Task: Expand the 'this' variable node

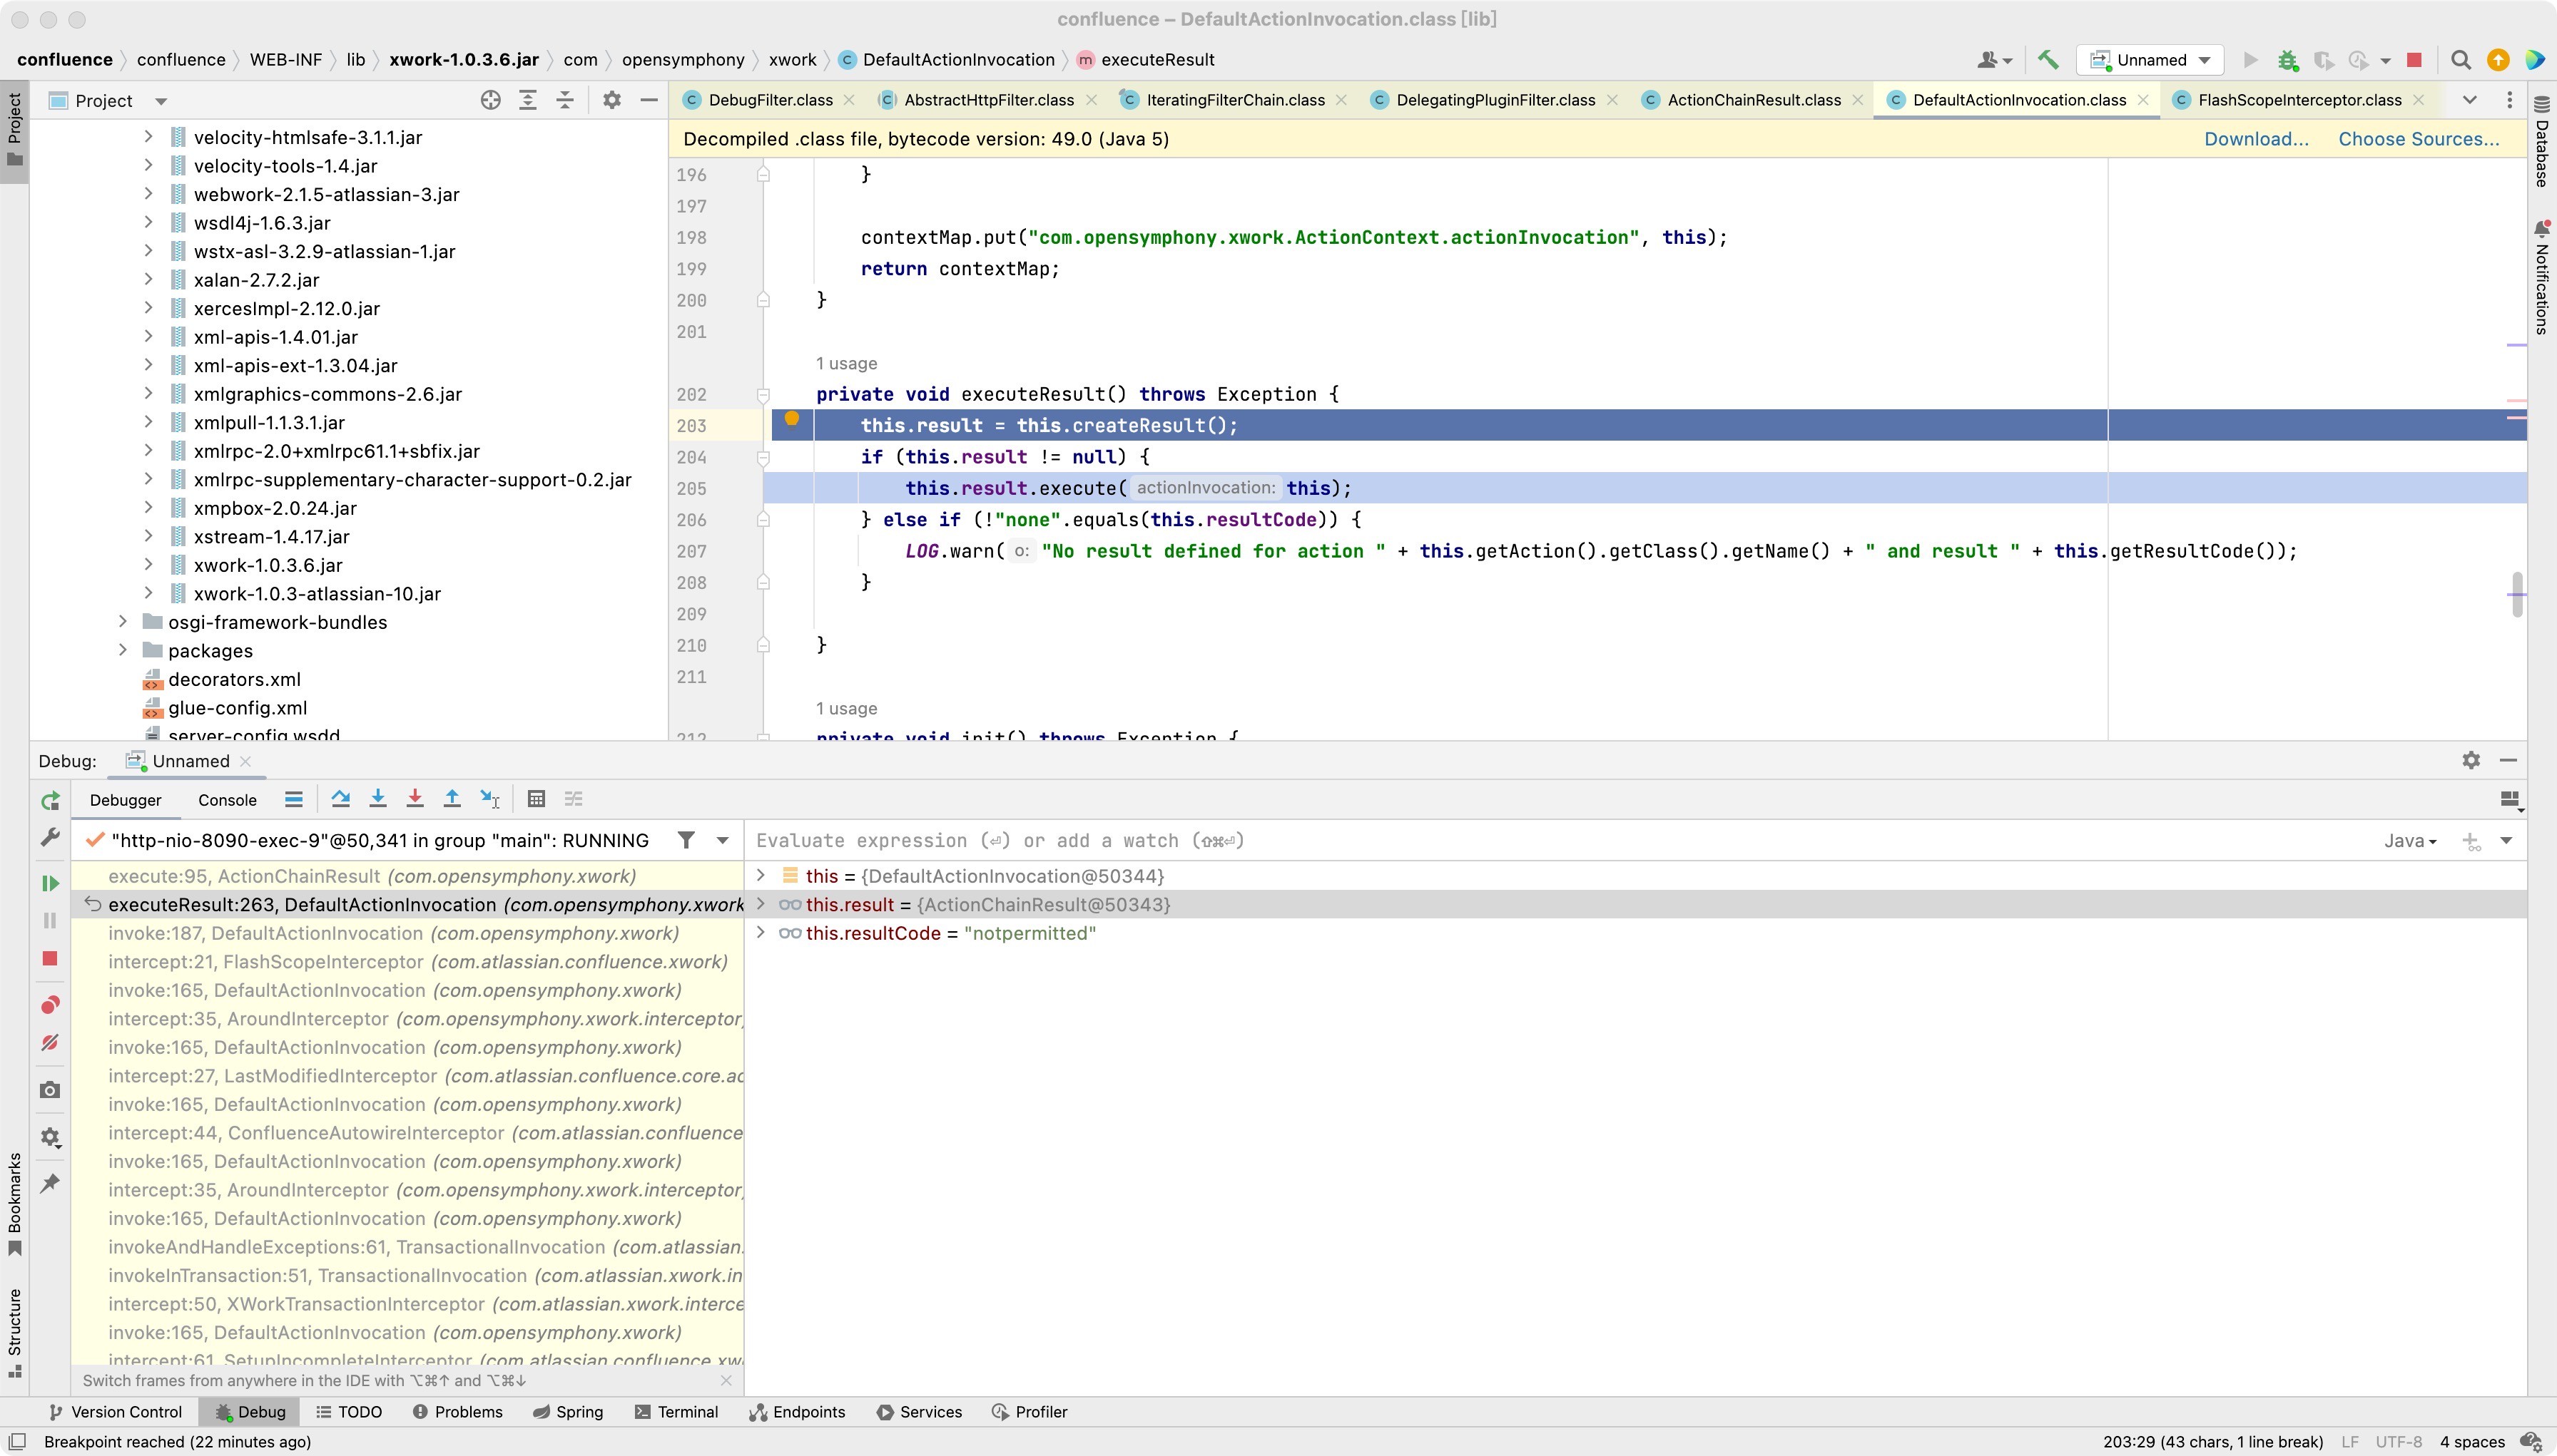Action: pos(761,876)
